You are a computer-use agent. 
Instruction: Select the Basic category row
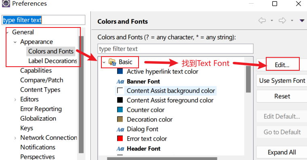click(x=126, y=62)
